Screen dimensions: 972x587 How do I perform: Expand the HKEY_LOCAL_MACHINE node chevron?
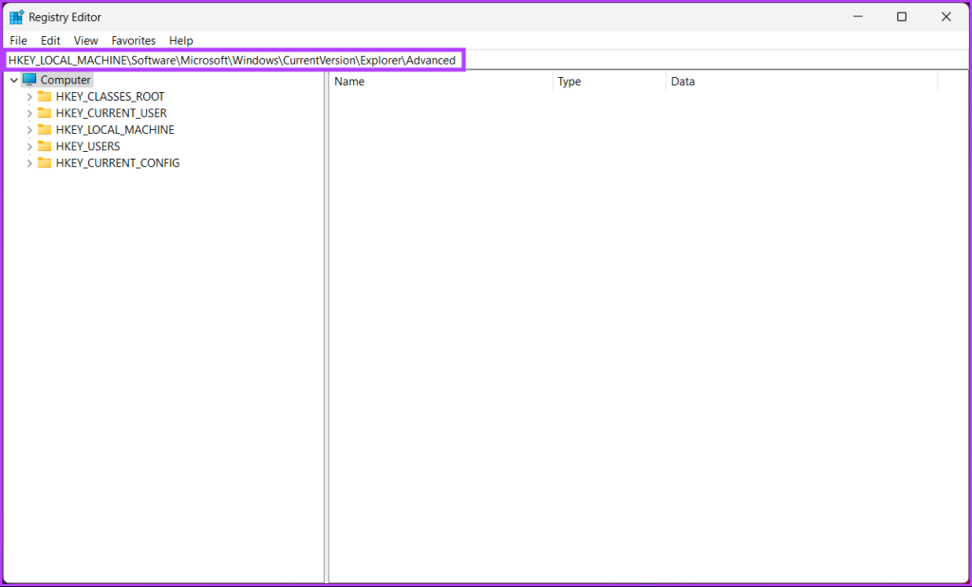point(29,129)
